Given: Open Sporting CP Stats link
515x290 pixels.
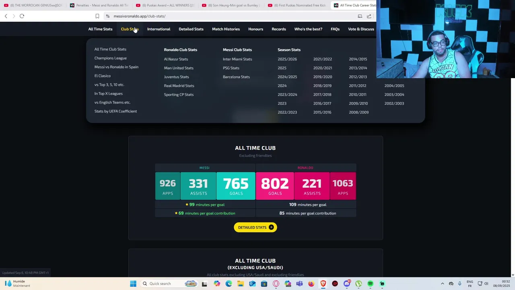Looking at the screenshot, I should [x=179, y=95].
